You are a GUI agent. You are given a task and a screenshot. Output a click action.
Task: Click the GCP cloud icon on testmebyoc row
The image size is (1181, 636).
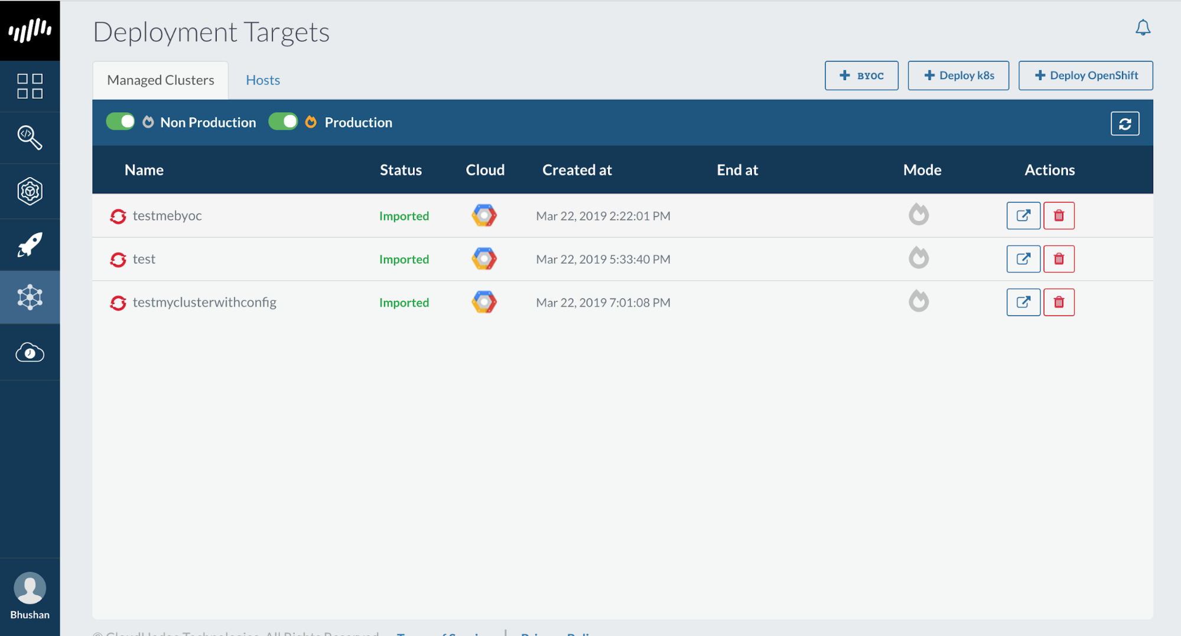pyautogui.click(x=483, y=215)
